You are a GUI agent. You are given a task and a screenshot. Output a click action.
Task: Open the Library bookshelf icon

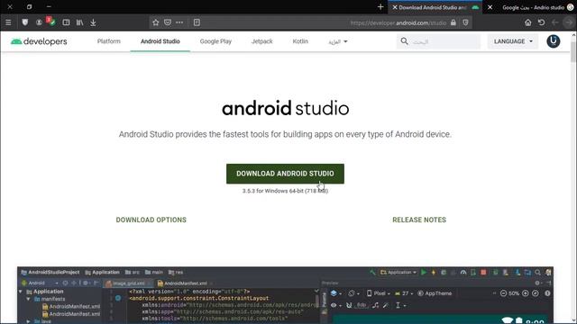pos(79,22)
